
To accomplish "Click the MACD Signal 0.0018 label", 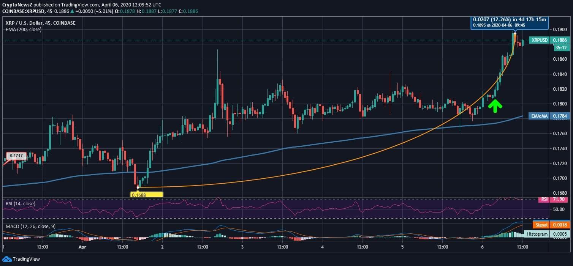I will [551, 225].
